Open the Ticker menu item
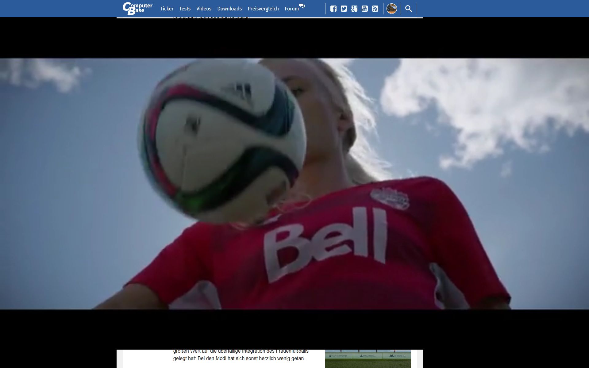589x368 pixels. 167,9
